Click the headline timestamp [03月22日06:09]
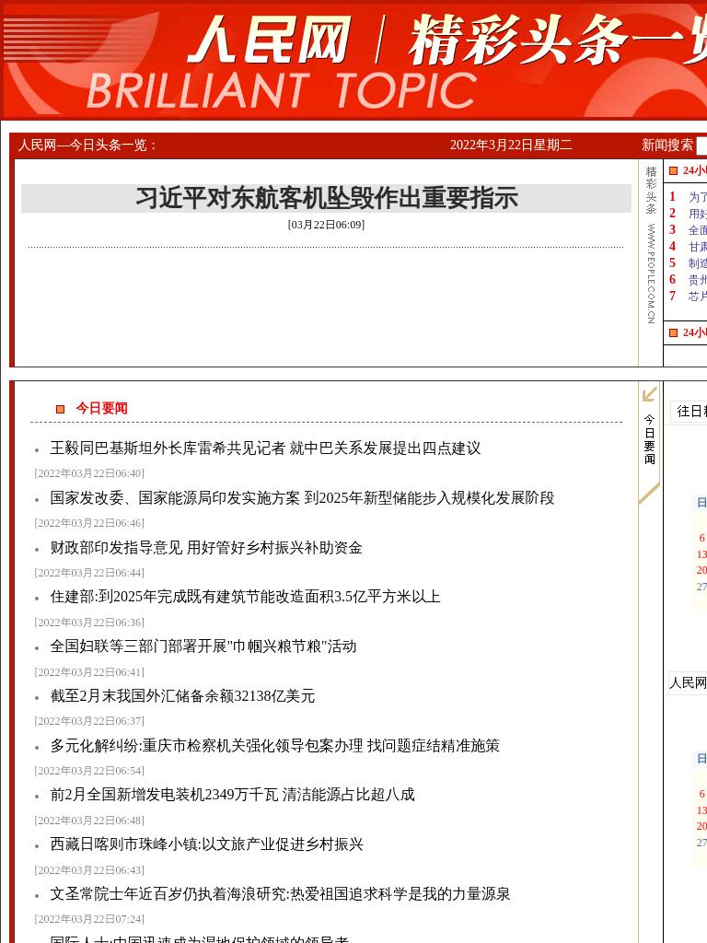Screen dimensions: 707x943 pos(327,225)
